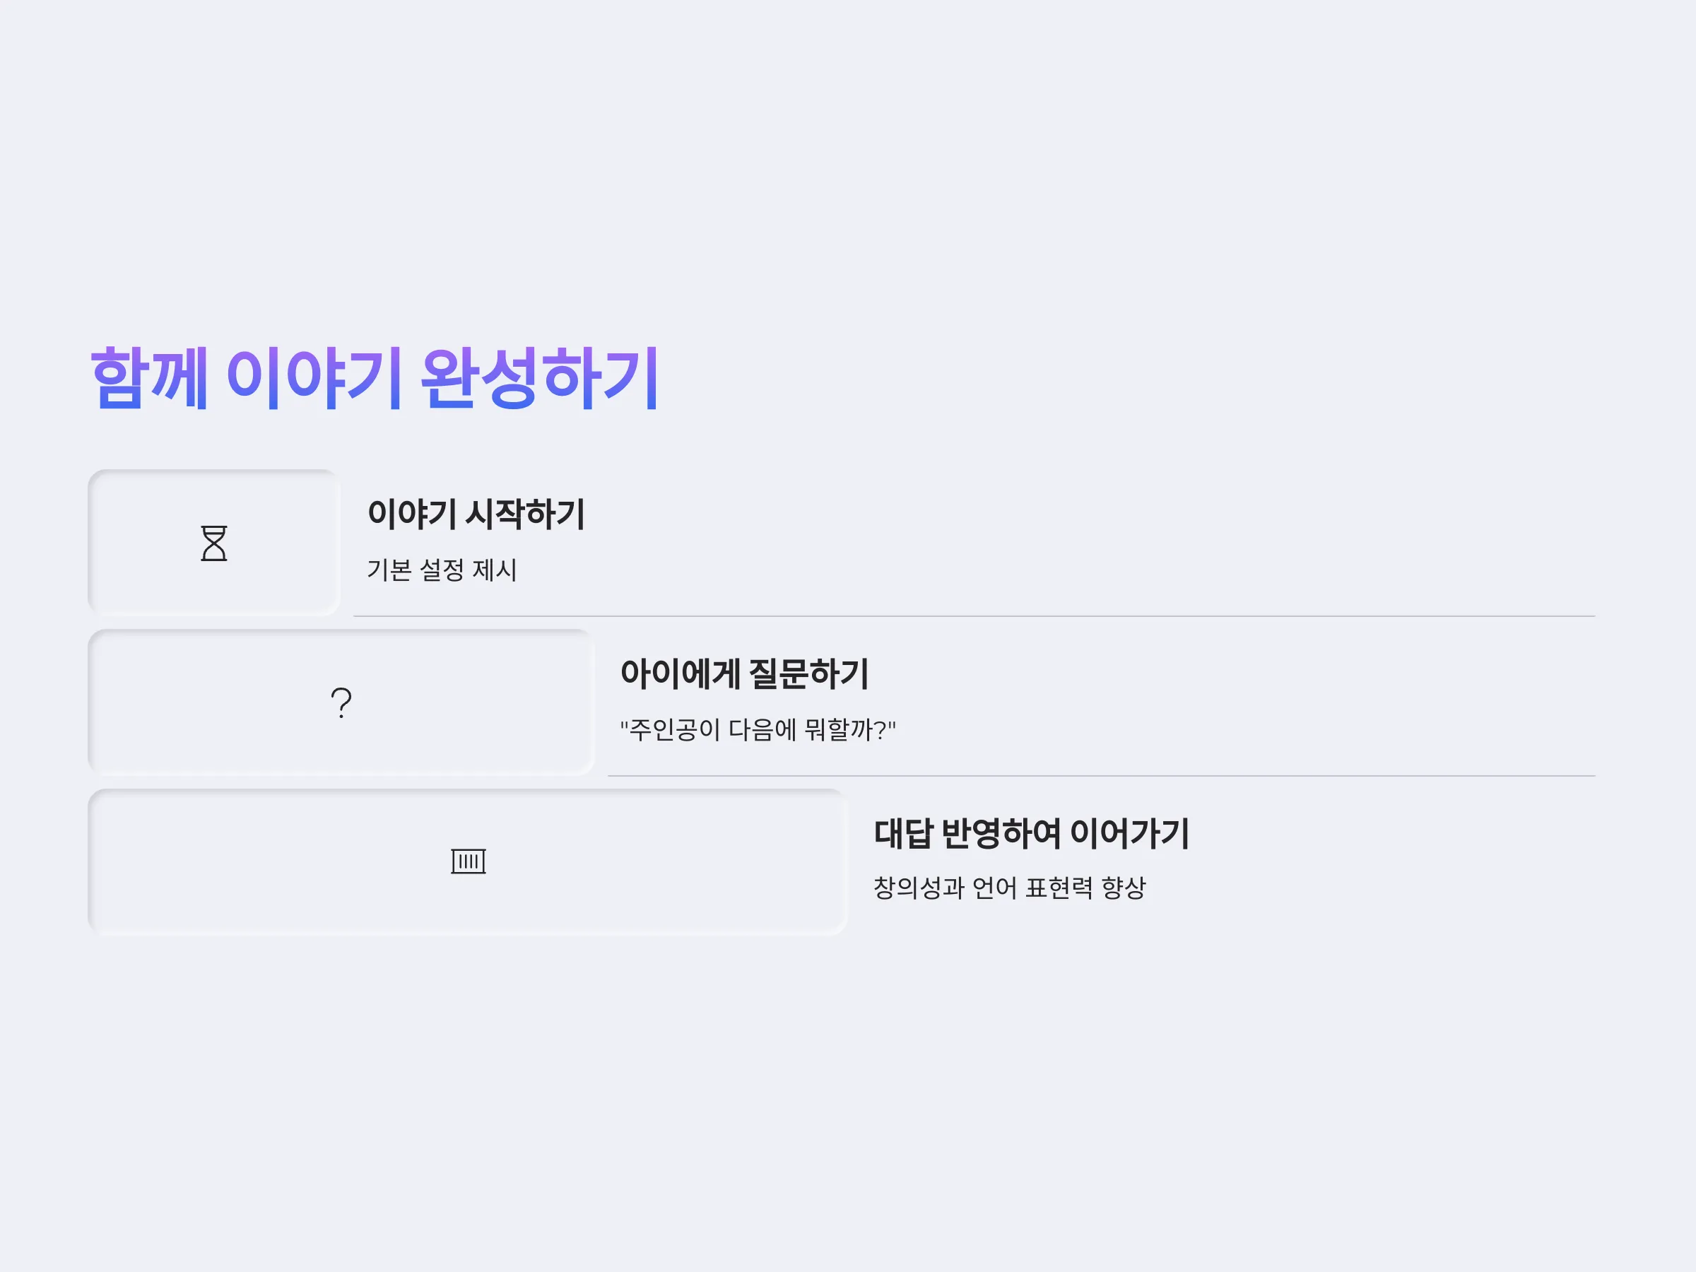Click the question mark icon
Image resolution: width=1696 pixels, height=1272 pixels.
click(341, 702)
